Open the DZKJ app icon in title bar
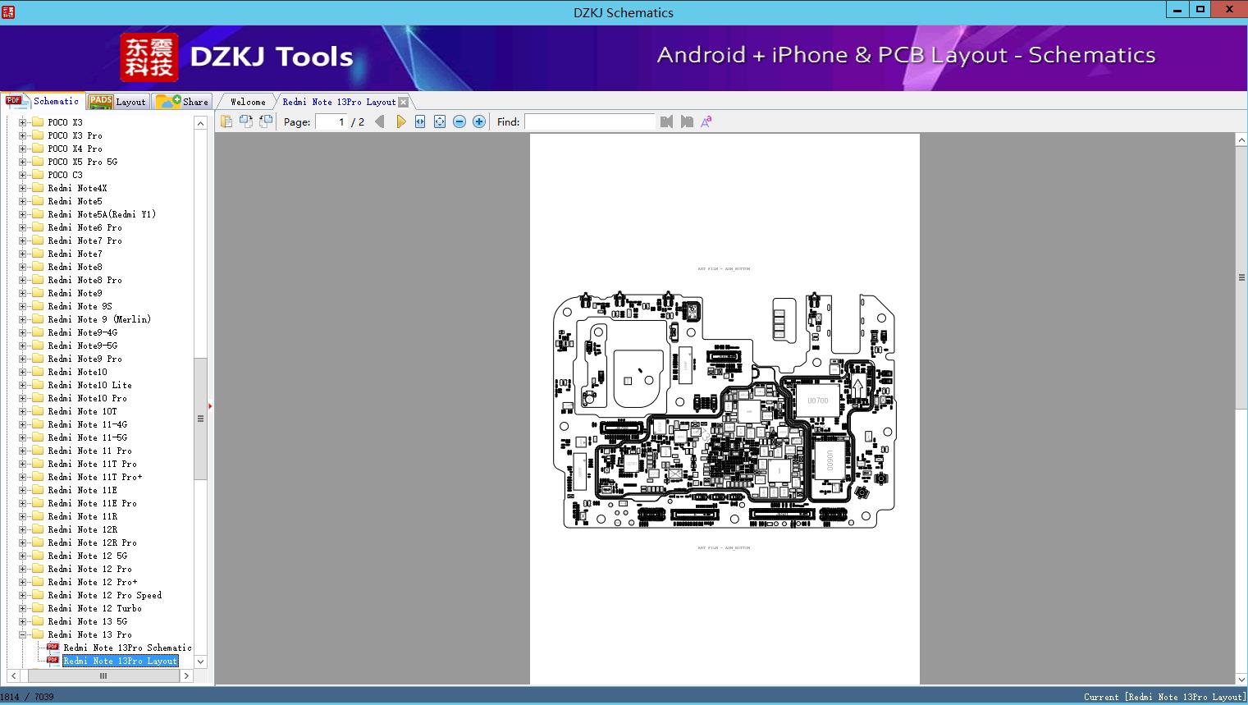The height and width of the screenshot is (705, 1248). [8, 12]
